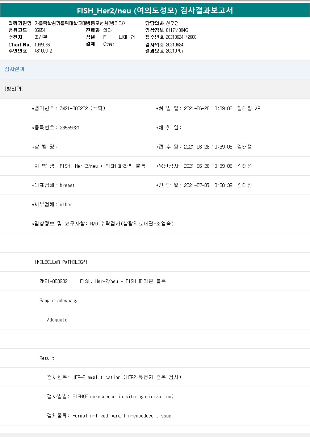Select 주민번호 value 461009-2
Viewport: 310px width, 437px height.
43,51
